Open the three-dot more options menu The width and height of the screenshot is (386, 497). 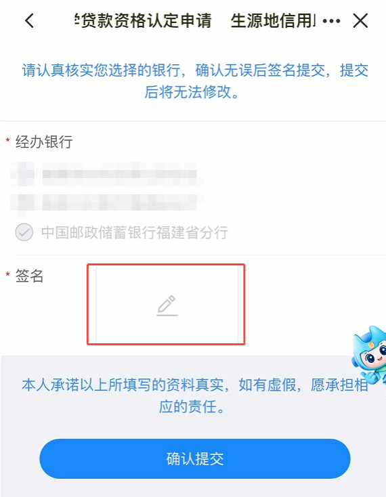click(x=331, y=21)
